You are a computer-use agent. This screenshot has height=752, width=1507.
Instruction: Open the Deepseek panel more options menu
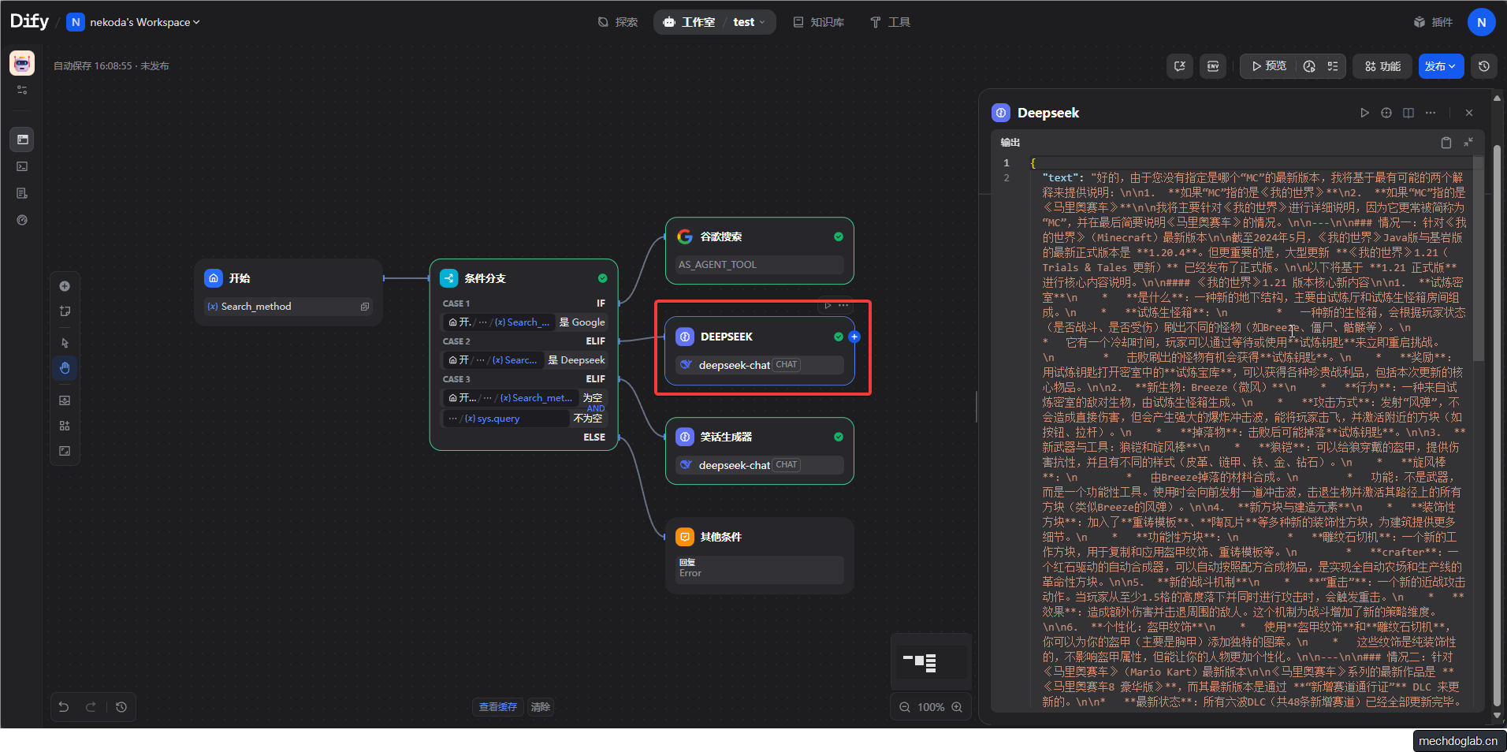[1431, 113]
